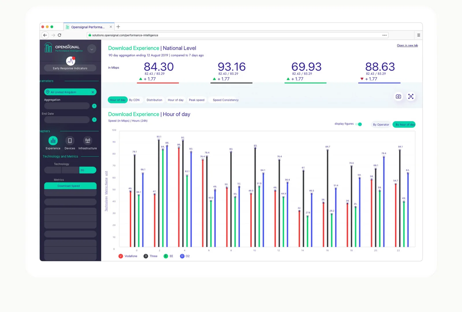Switch to By CDN tab

134,100
